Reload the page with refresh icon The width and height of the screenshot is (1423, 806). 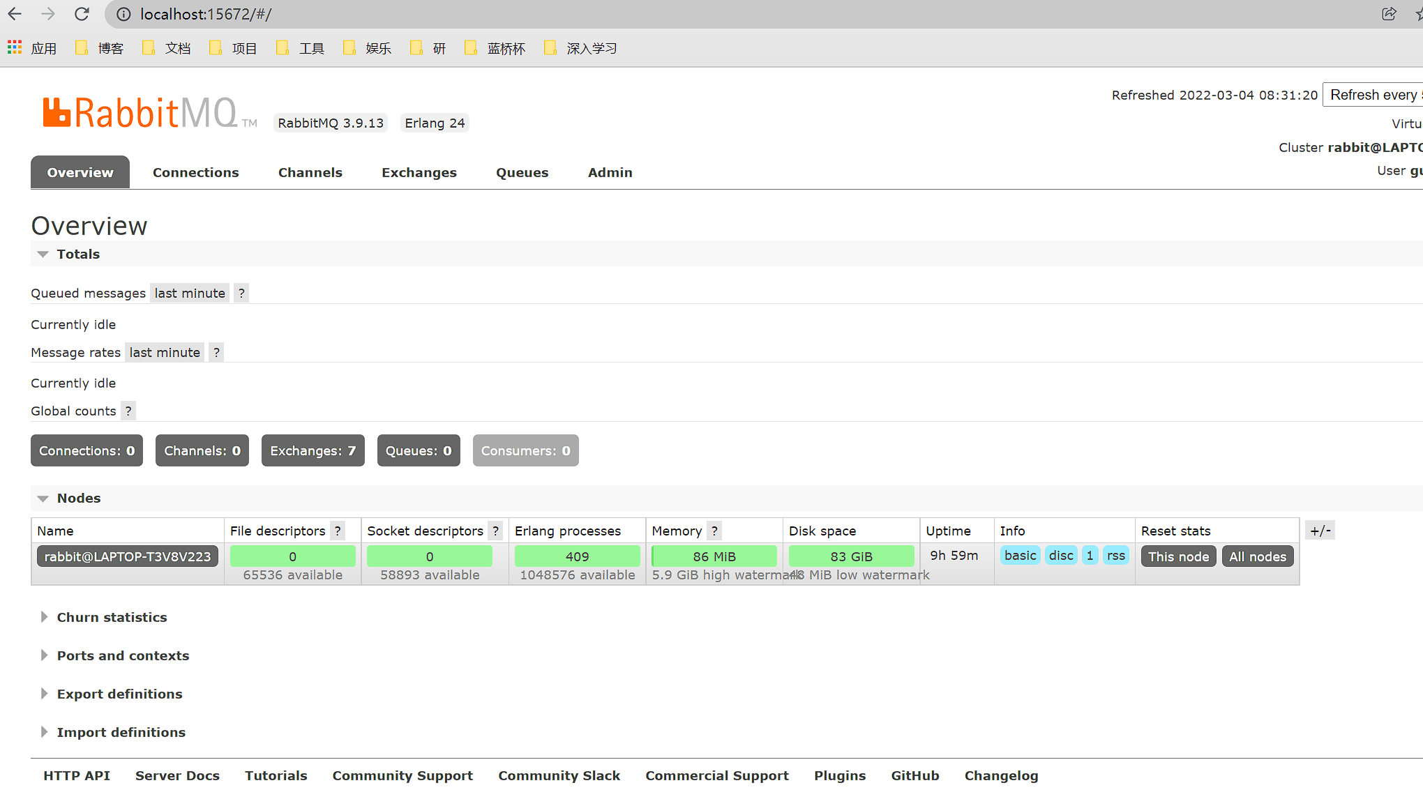(x=82, y=14)
